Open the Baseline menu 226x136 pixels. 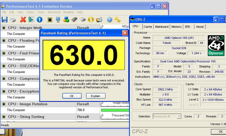pyautogui.click(x=69, y=12)
